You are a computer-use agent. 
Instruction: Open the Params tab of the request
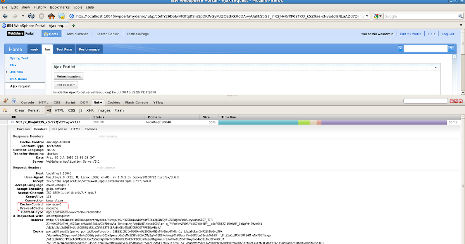click(23, 129)
